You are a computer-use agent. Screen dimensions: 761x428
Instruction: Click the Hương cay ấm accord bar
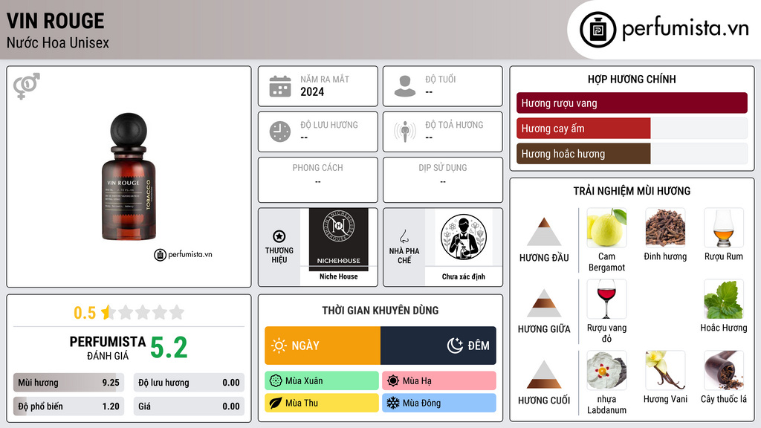pos(632,128)
